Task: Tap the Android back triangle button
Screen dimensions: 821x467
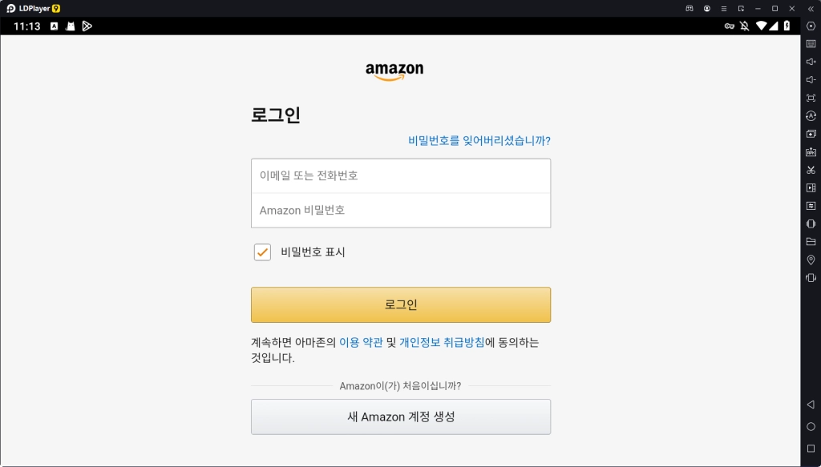Action: [811, 405]
